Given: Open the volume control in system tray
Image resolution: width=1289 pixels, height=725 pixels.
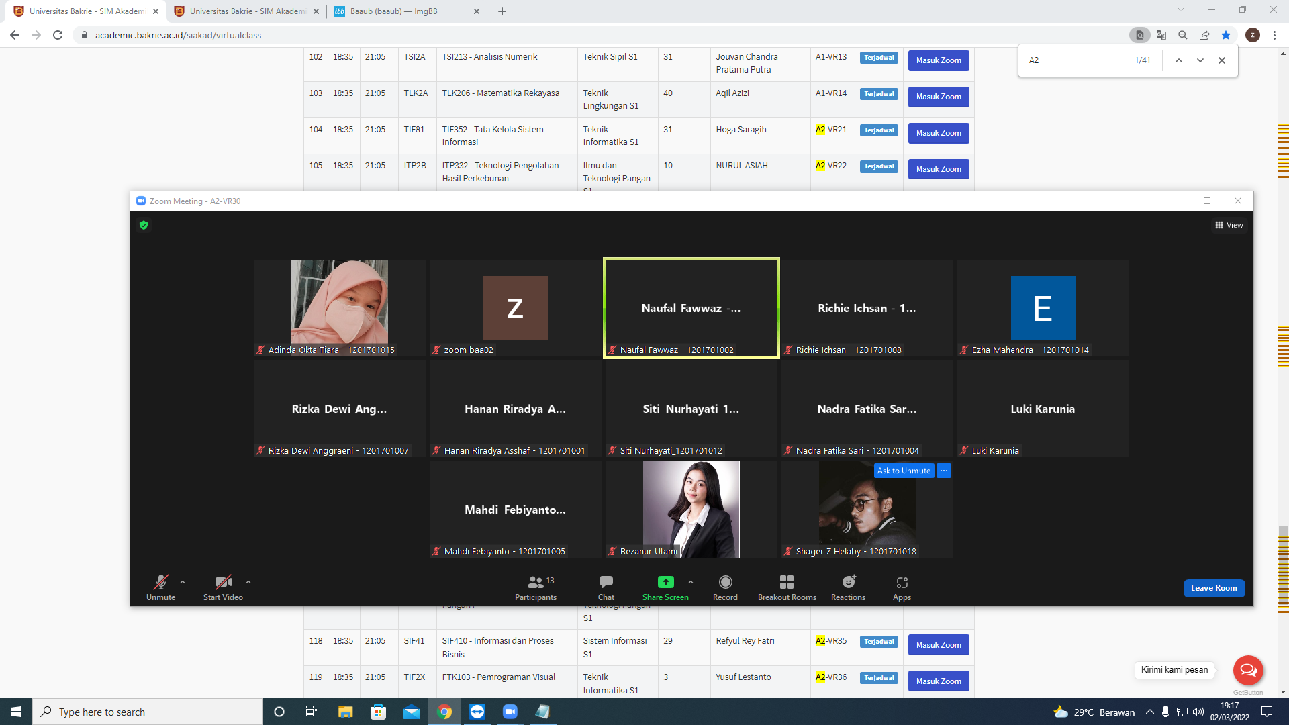Looking at the screenshot, I should [x=1198, y=712].
